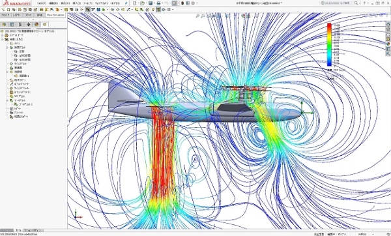Screen dimensions: 391x236
Task: Open the Home task pane icon on the right sidebar
Action: click(388, 25)
